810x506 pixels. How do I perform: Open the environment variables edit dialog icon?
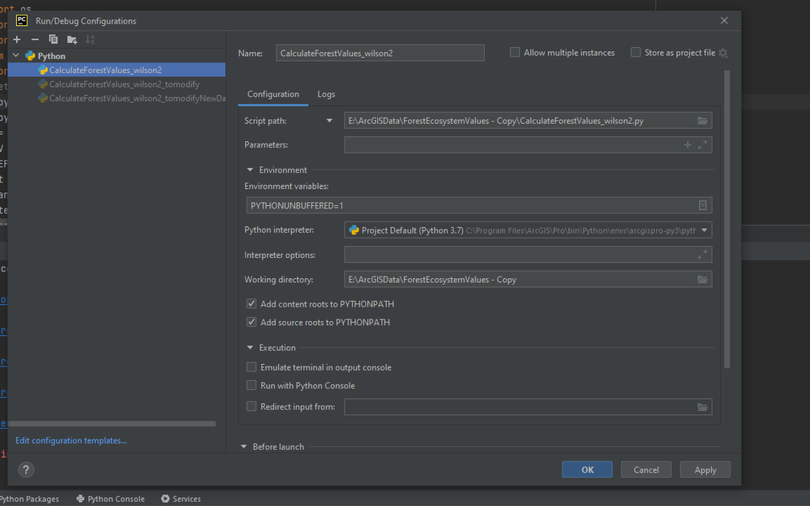pyautogui.click(x=703, y=206)
